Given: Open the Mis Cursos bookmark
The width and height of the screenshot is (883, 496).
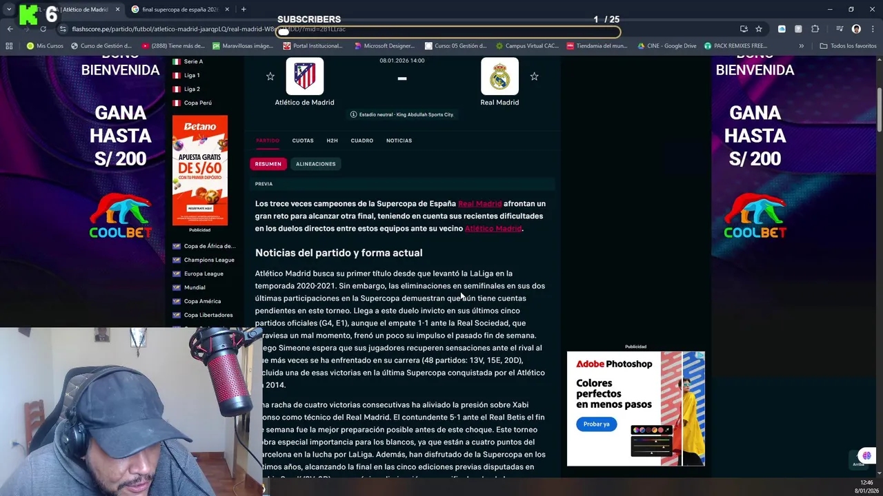Looking at the screenshot, I should [x=45, y=46].
